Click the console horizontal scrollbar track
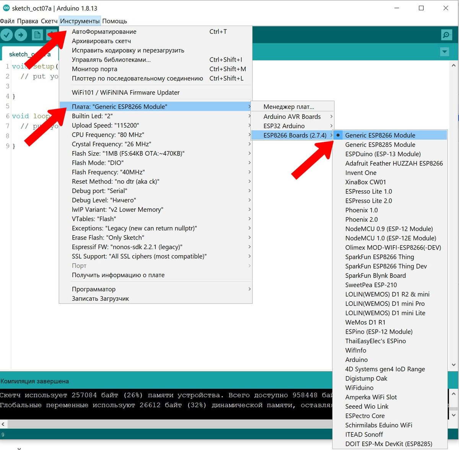This screenshot has height=450, width=459. click(169, 424)
